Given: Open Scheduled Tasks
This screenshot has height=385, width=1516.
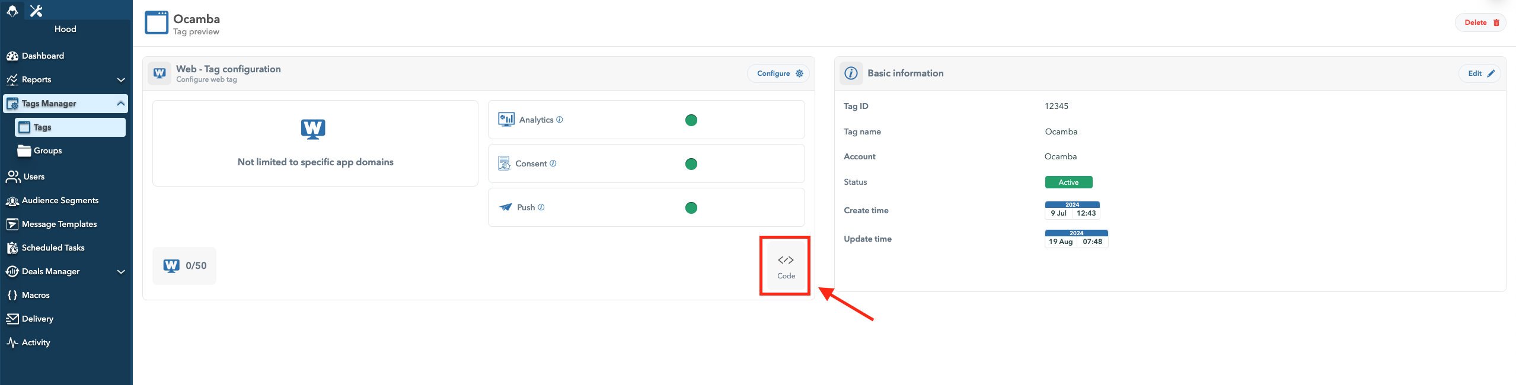Looking at the screenshot, I should pyautogui.click(x=53, y=248).
